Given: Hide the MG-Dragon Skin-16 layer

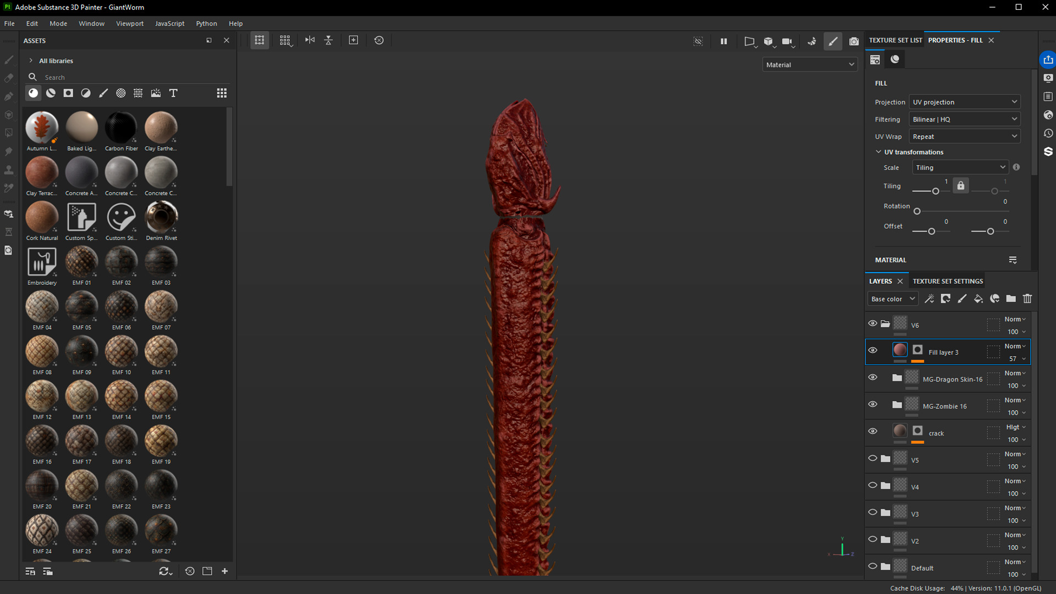Looking at the screenshot, I should coord(873,377).
